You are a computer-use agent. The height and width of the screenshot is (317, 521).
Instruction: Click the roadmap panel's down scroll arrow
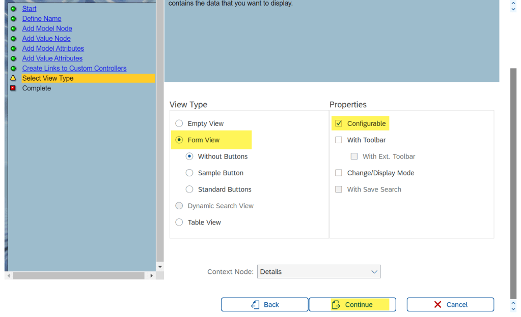click(x=160, y=267)
